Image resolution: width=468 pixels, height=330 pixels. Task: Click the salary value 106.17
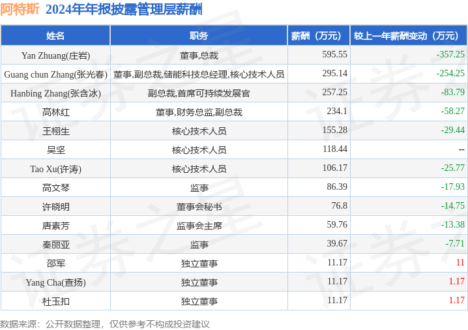pyautogui.click(x=334, y=168)
